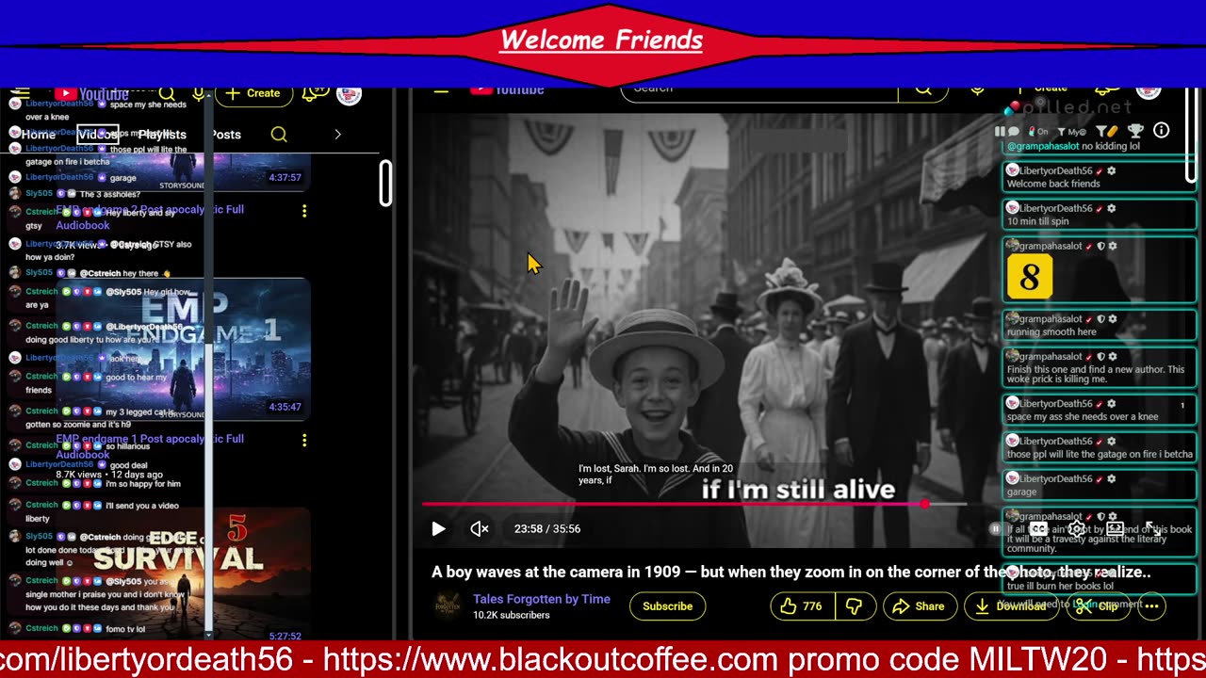Open thumbnail with 4:37:57 duration
The image size is (1206, 678).
tap(184, 171)
